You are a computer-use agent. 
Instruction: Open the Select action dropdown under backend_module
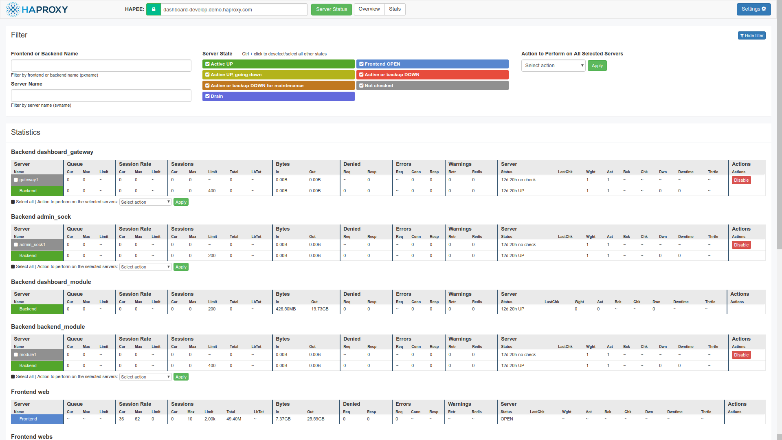tap(145, 377)
